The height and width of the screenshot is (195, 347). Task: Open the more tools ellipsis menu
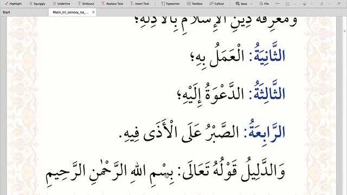coord(277,4)
